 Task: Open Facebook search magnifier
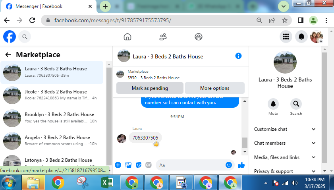pyautogui.click(x=25, y=37)
